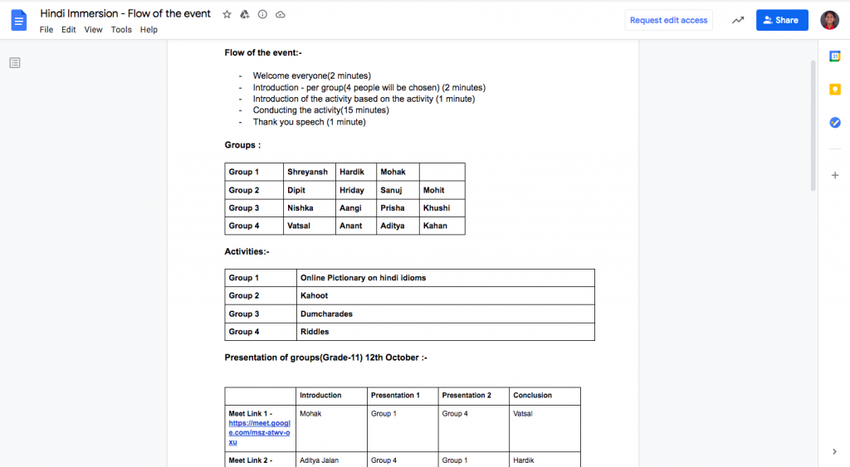Click 'Thank you speech (1 minute)' line
This screenshot has height=467, width=850.
pyautogui.click(x=309, y=122)
